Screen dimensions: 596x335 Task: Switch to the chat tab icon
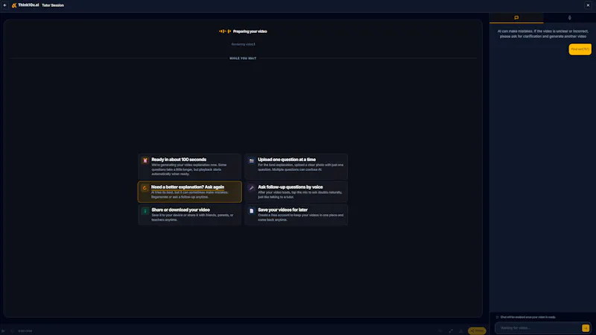pos(516,17)
